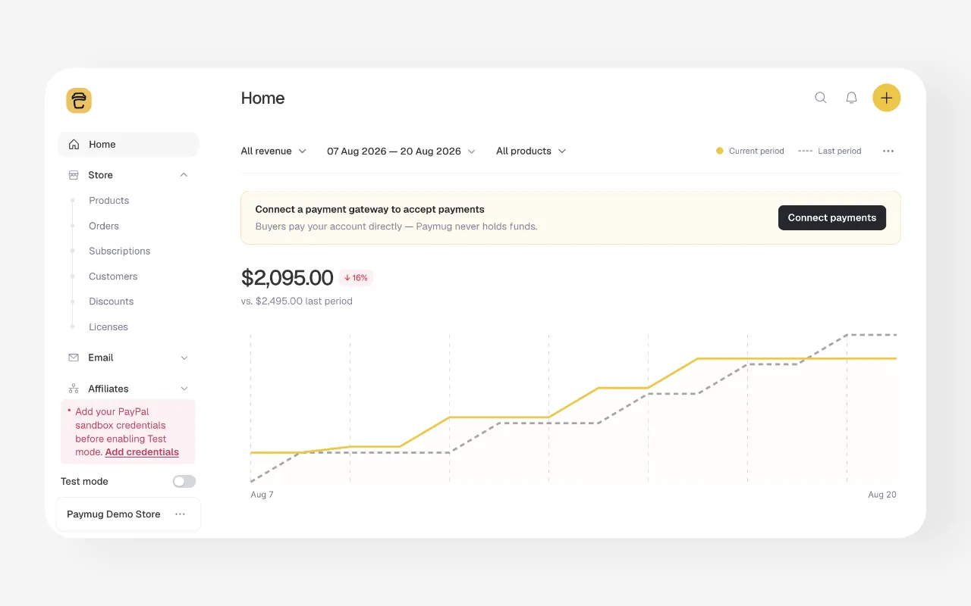Open the All products filter dropdown
Viewport: 971px width, 606px height.
click(531, 151)
